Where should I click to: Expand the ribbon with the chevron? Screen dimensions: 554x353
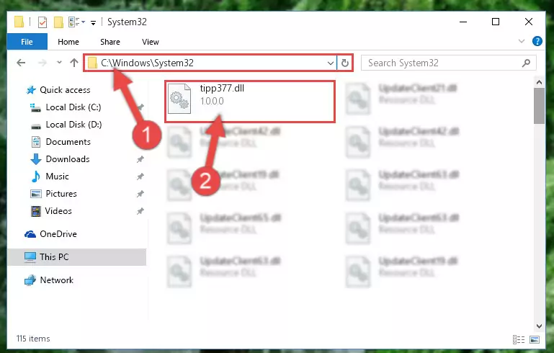click(x=521, y=41)
